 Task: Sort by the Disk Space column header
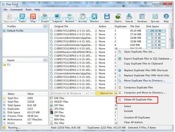click(153, 26)
